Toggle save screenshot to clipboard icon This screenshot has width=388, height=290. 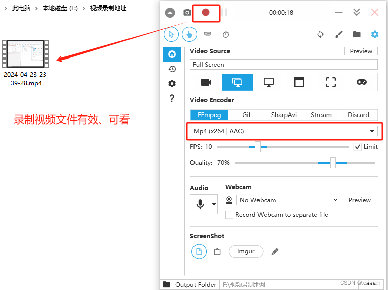point(217,251)
